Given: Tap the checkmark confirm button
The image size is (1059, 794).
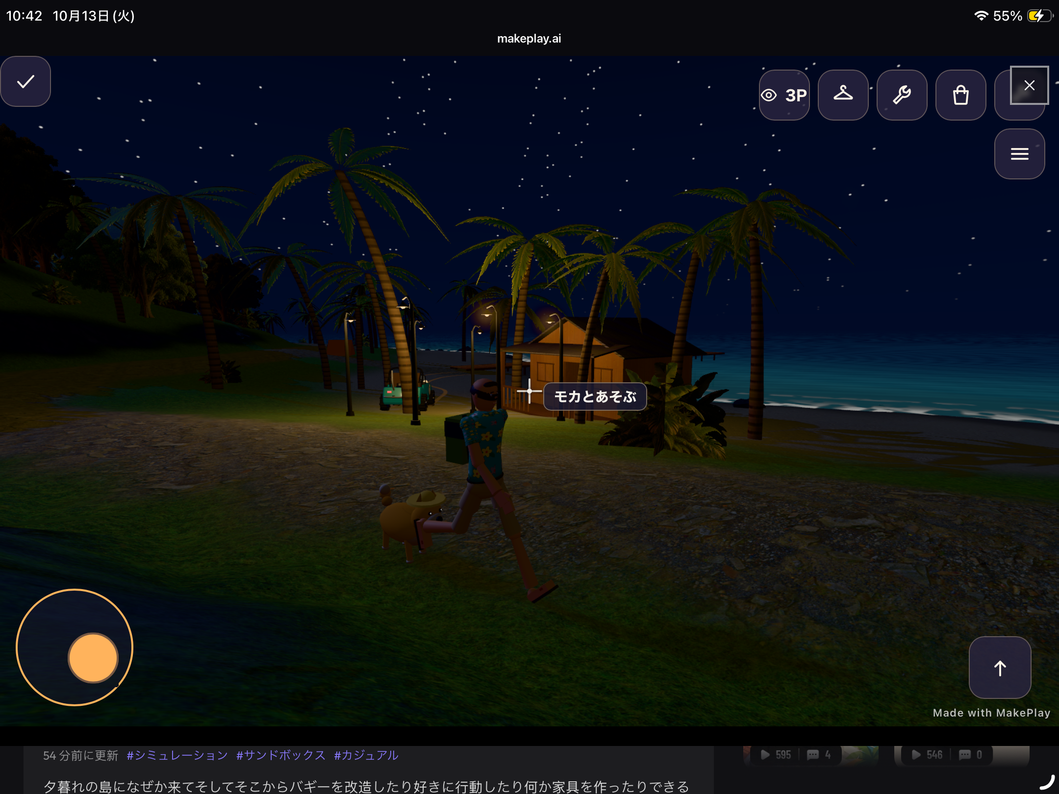Looking at the screenshot, I should tap(25, 81).
